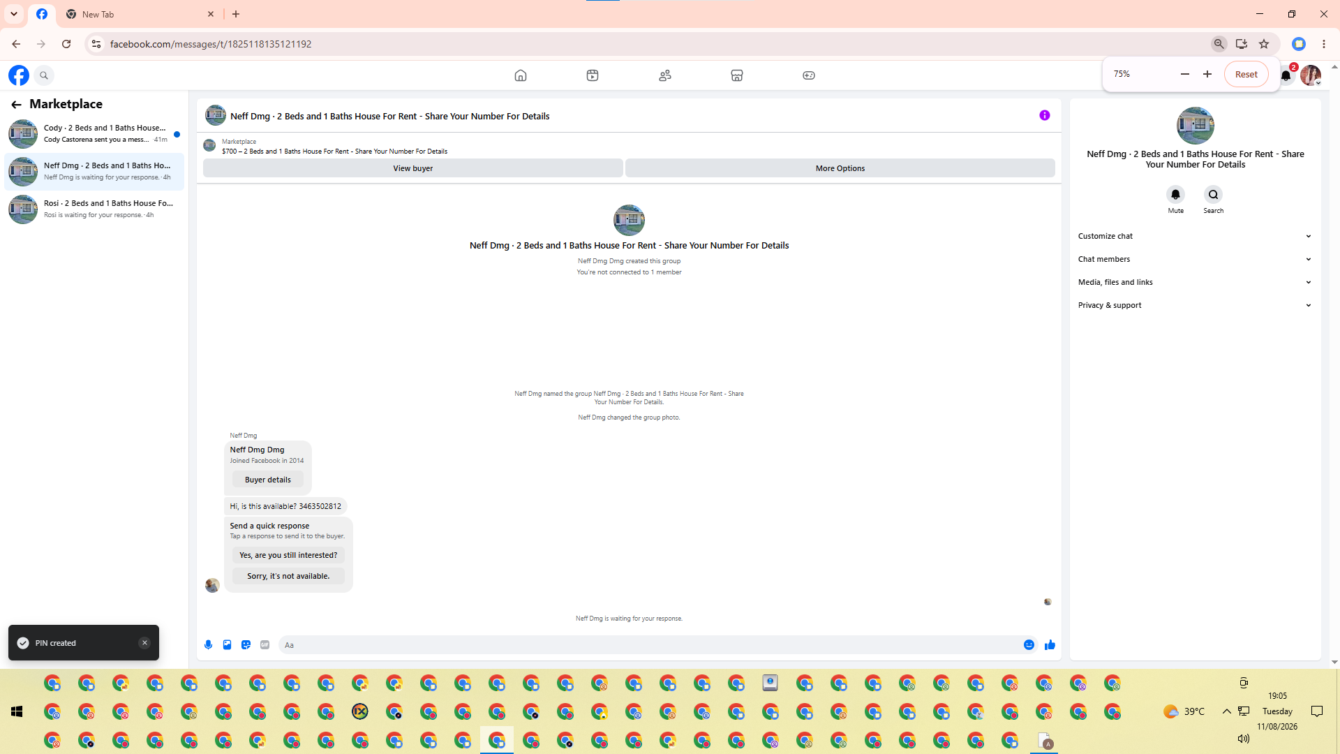
Task: Open the account profile picture menu
Action: [1311, 75]
